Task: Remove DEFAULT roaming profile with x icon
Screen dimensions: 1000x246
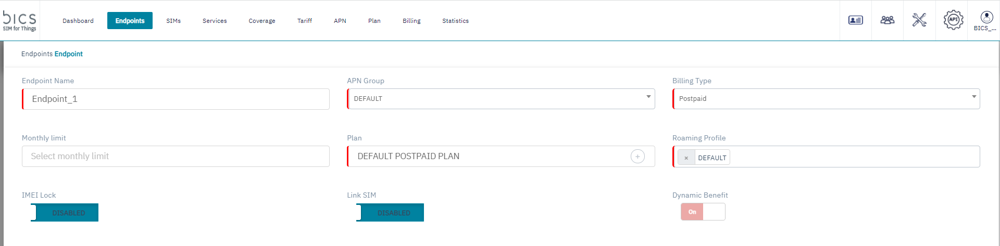Action: (686, 158)
